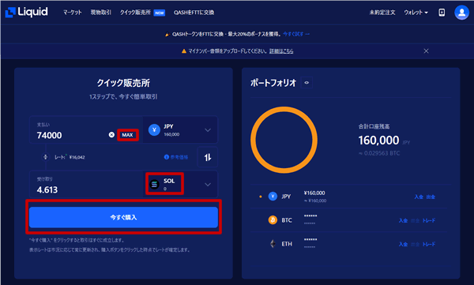Click トレード for ETH row
474x285 pixels.
coord(429,244)
